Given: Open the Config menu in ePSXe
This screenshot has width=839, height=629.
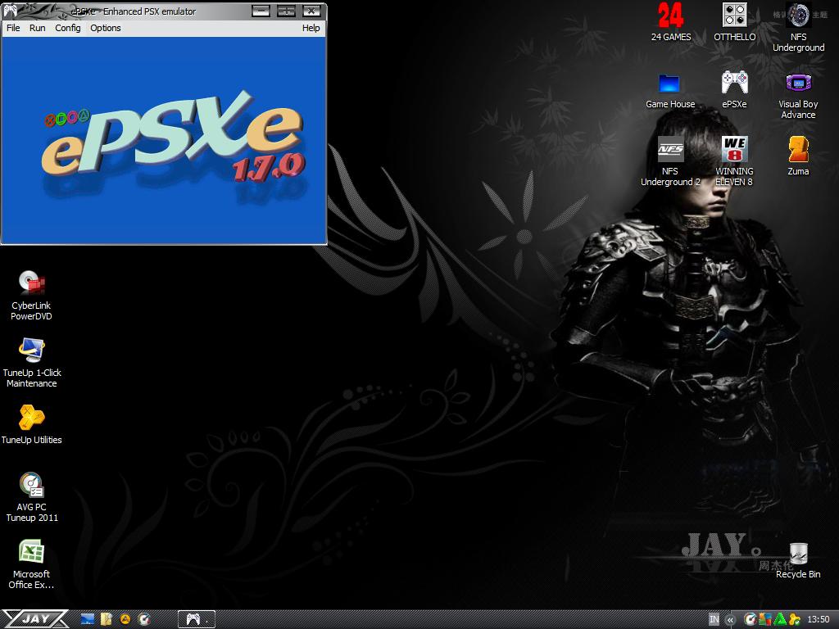Looking at the screenshot, I should tap(68, 28).
